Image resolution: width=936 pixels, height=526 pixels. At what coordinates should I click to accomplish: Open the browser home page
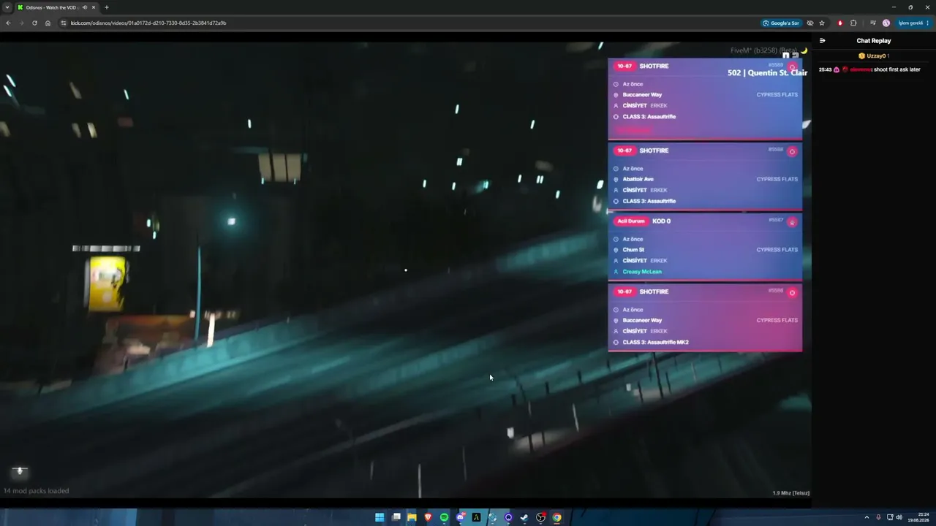(x=48, y=23)
